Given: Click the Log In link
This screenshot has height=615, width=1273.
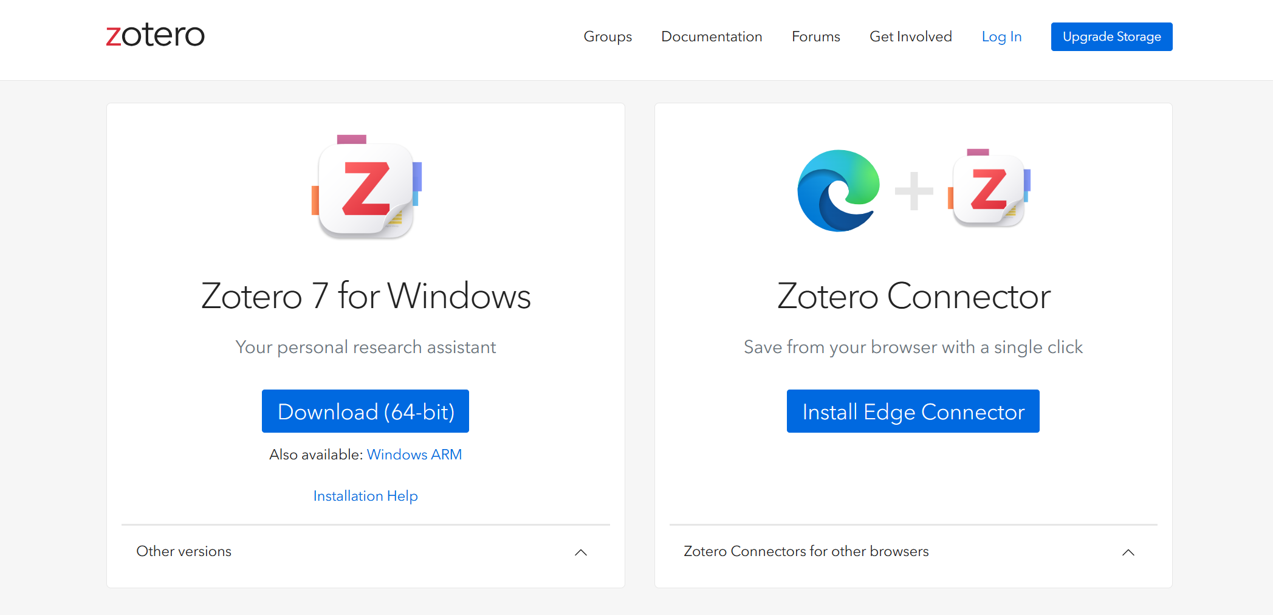Looking at the screenshot, I should pos(1001,36).
